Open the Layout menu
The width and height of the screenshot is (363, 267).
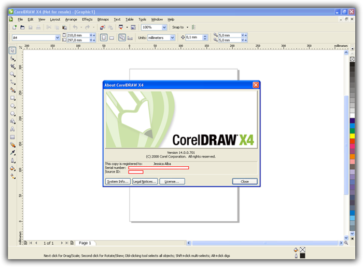[x=55, y=20]
